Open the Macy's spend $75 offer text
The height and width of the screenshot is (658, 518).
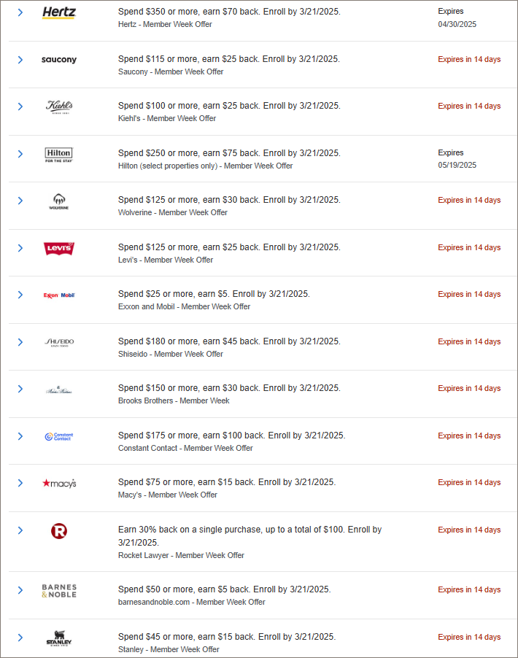227,482
